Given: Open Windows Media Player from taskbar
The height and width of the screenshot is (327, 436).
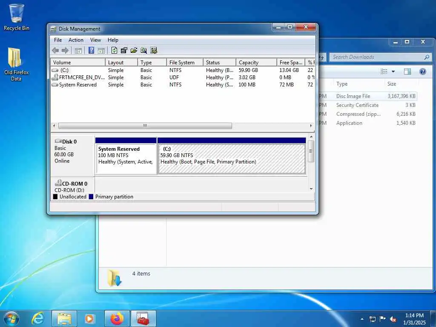Looking at the screenshot, I should 89,318.
